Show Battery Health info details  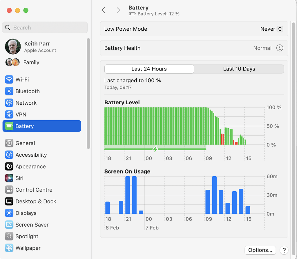280,48
